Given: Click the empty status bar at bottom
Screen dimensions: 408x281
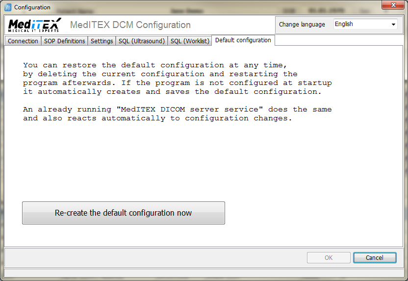Looking at the screenshot, I should click(x=204, y=273).
